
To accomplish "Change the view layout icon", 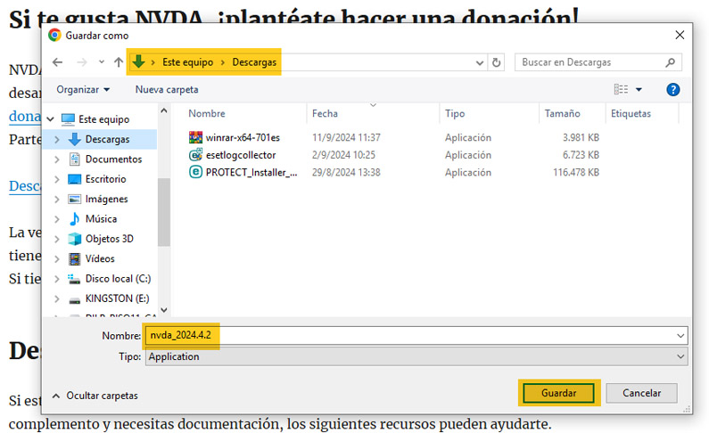I will (621, 89).
